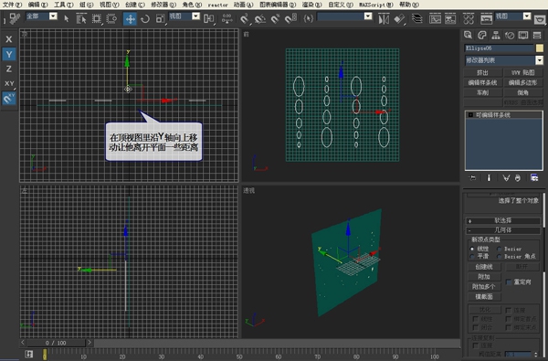Open the named selection sets dropdown
This screenshot has width=548, height=361.
[x=368, y=16]
